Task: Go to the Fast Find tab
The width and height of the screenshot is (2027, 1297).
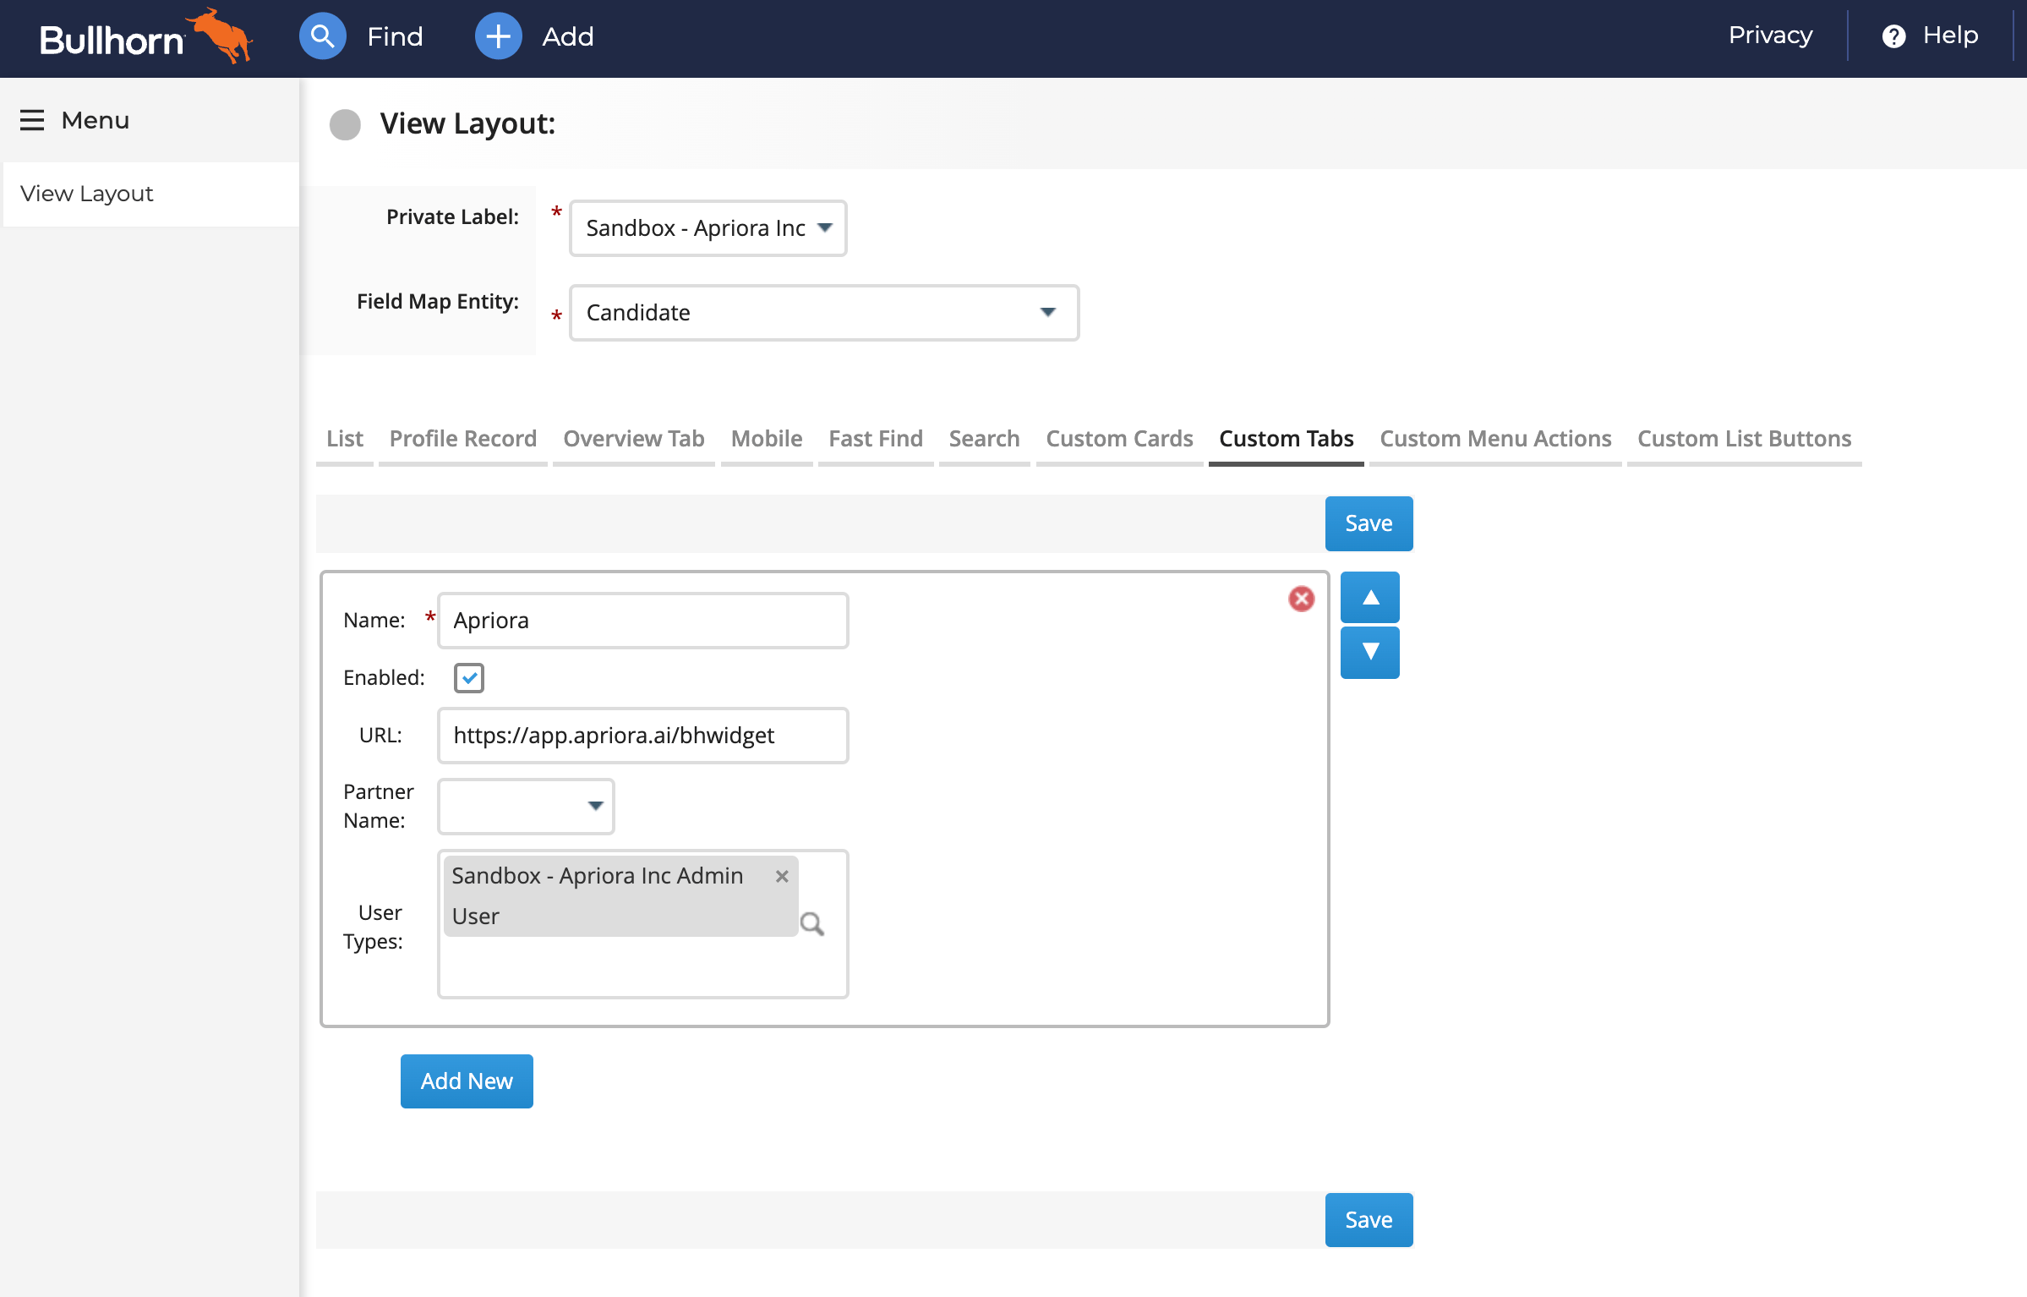Action: [876, 439]
